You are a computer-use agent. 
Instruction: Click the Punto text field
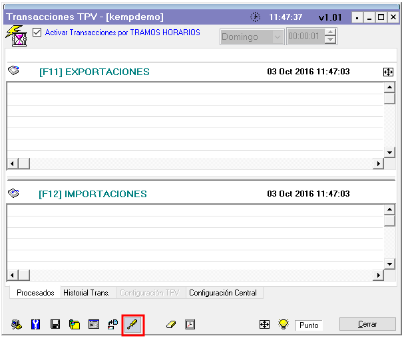click(x=309, y=325)
